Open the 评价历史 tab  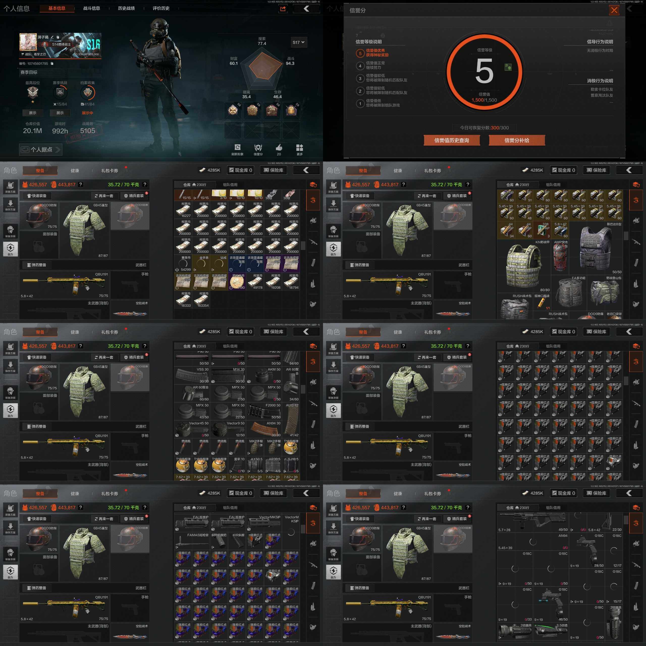[161, 8]
